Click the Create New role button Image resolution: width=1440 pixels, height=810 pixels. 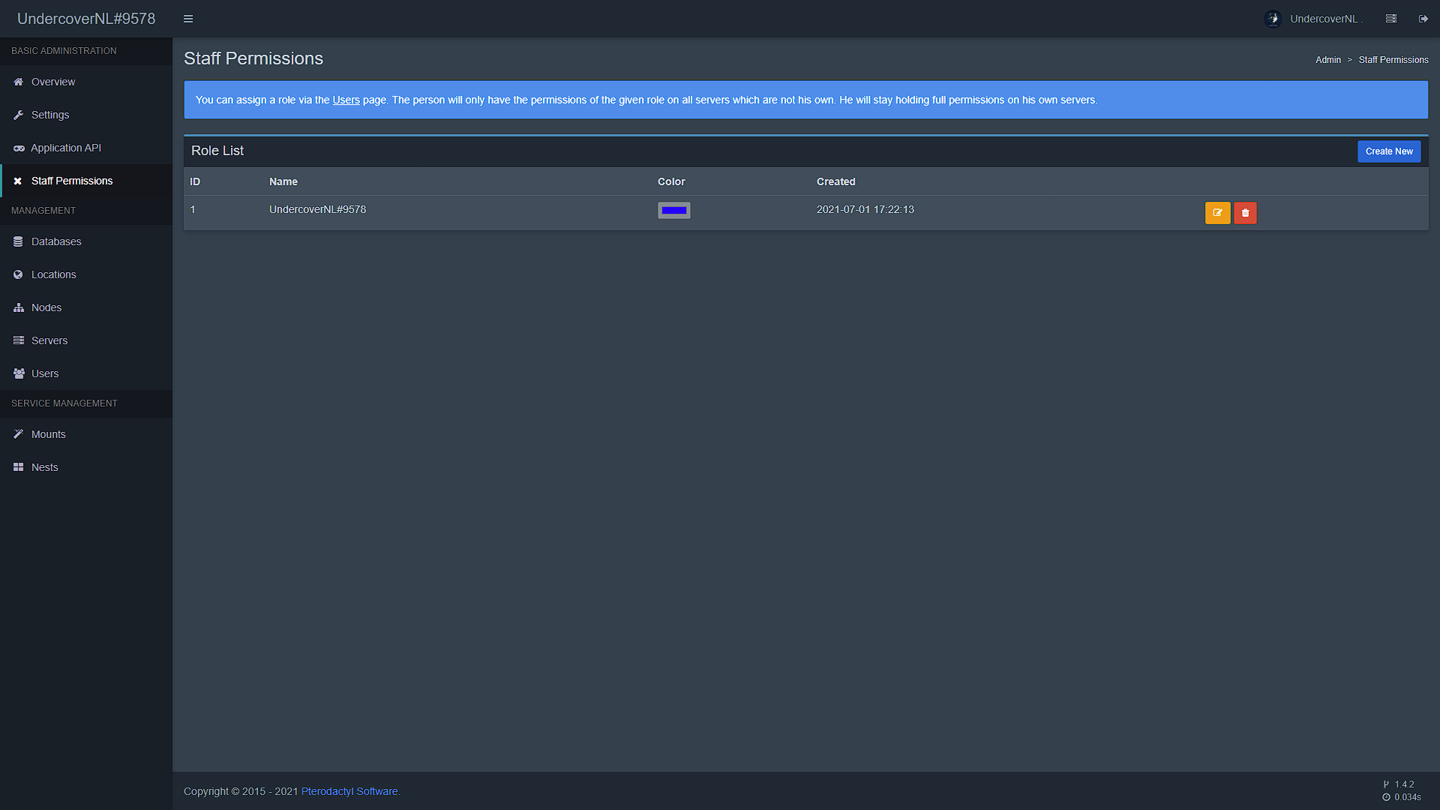1388,151
